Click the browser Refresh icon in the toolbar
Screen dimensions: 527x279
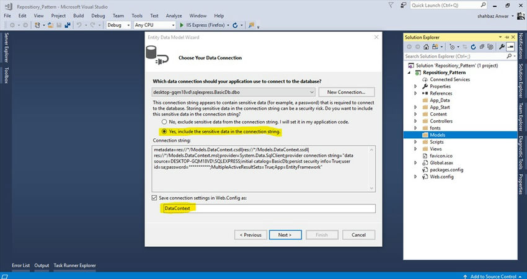[x=235, y=25]
